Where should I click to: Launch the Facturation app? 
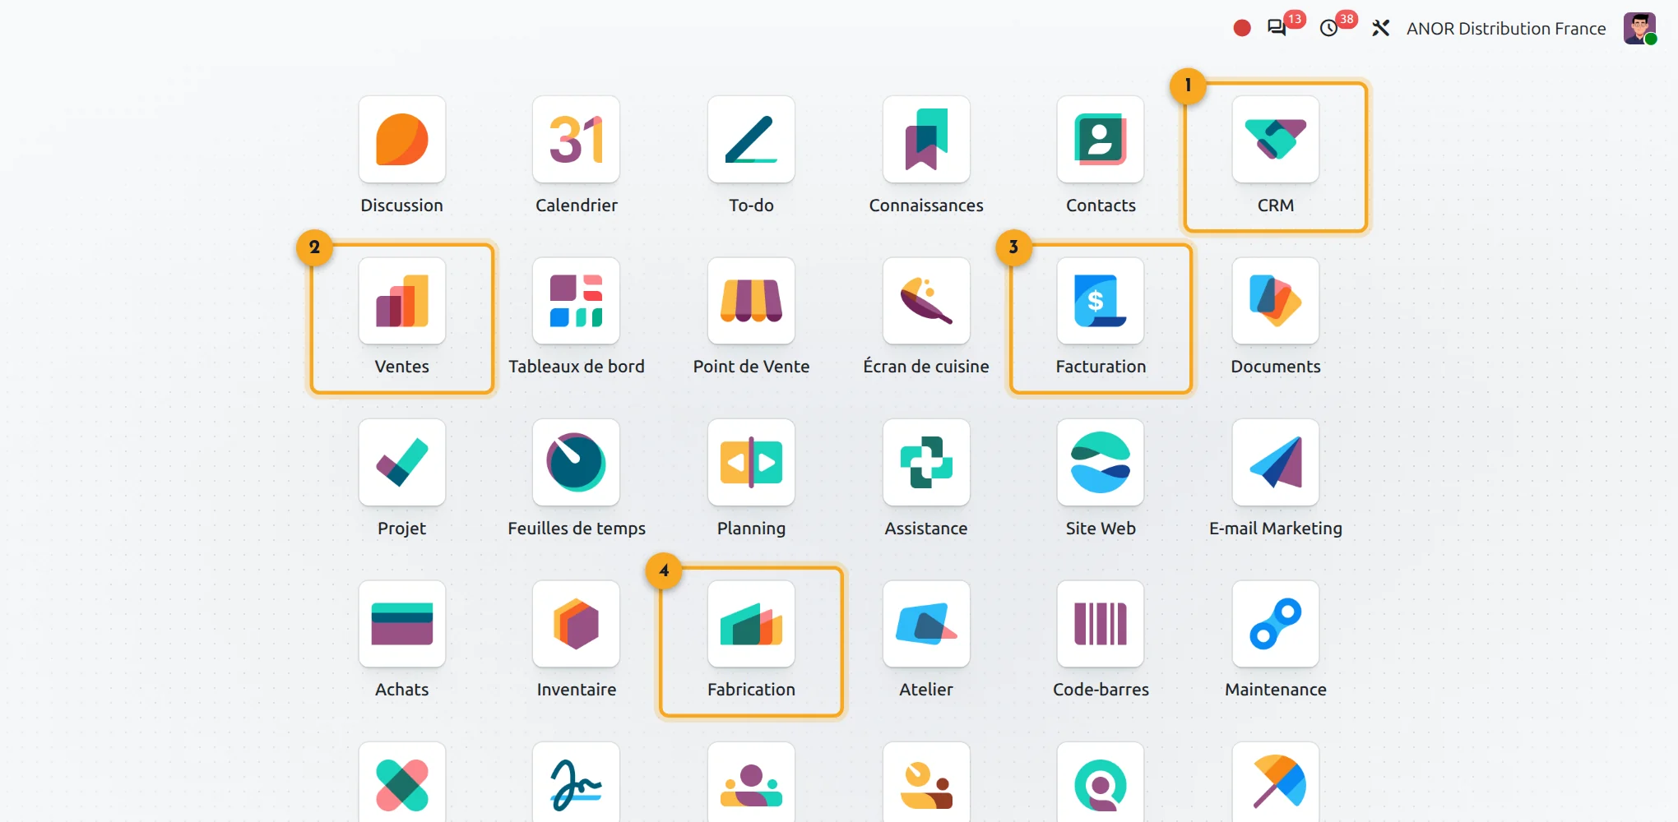(x=1101, y=301)
